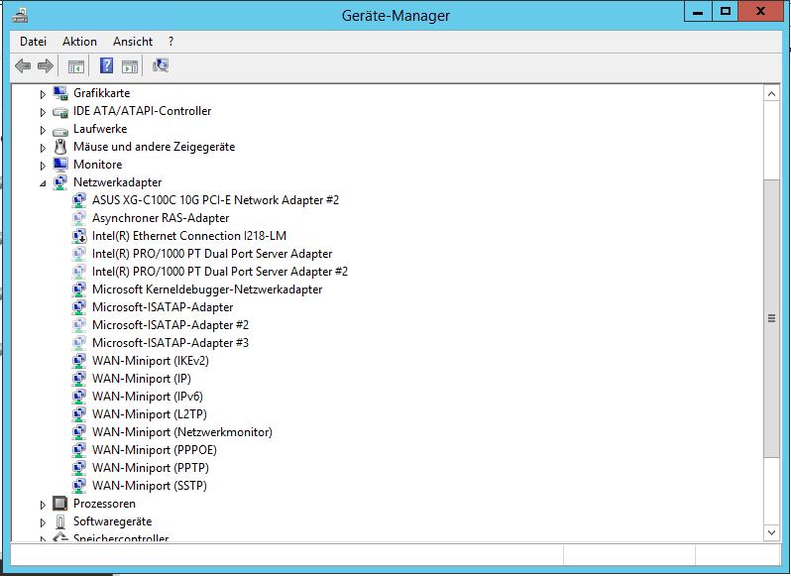Maximize the Geräte-Manager window
Screen dimensions: 791x576
click(x=726, y=12)
